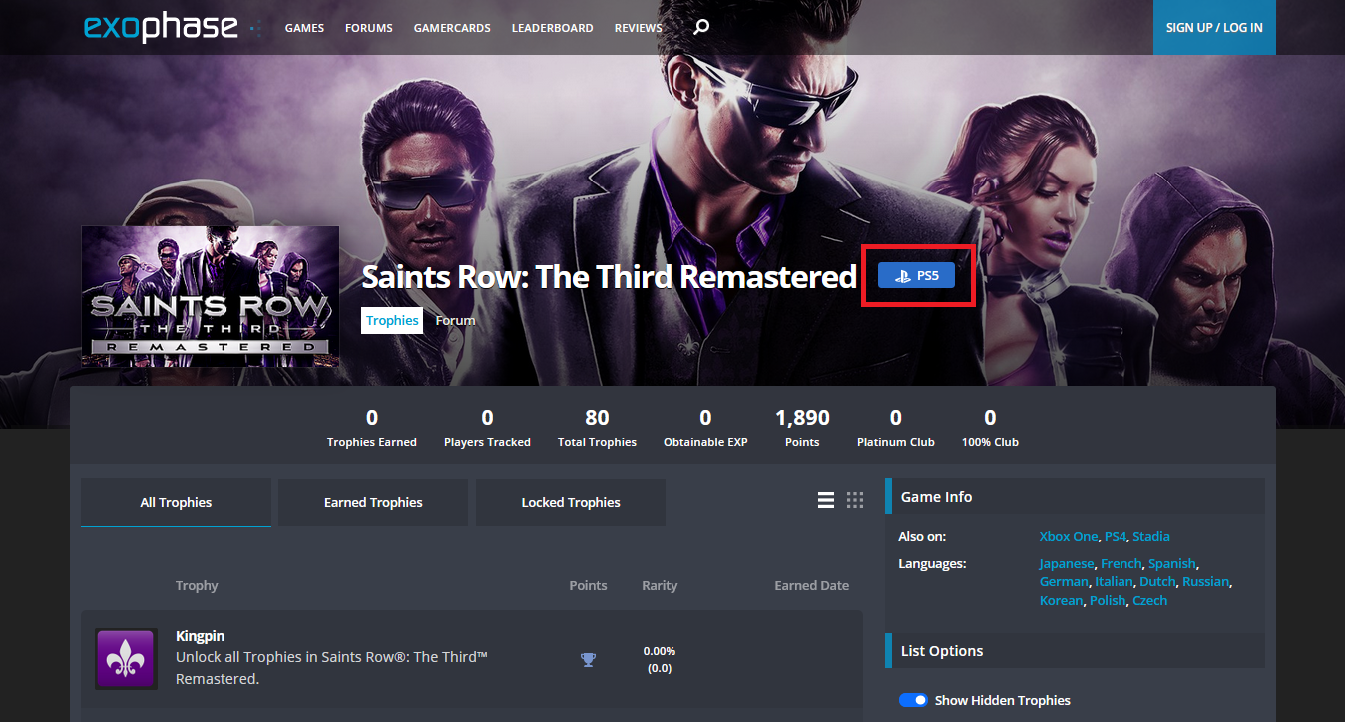
Task: Open the Games menu
Action: tap(304, 28)
